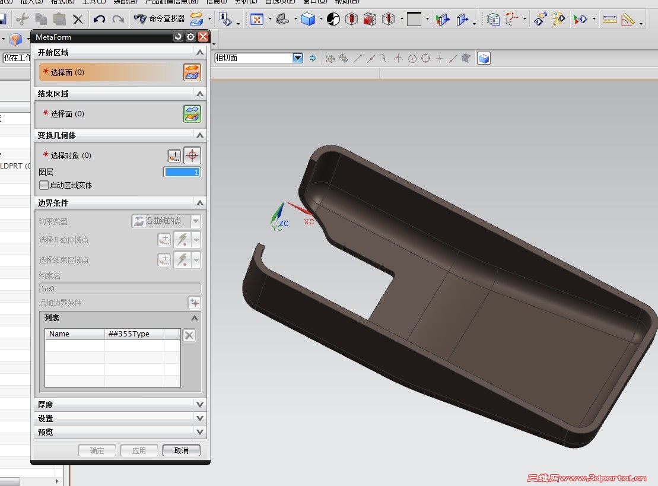Screen dimensions: 658x486
Task: Click the 选择面 (0) end region row
Action: point(111,114)
